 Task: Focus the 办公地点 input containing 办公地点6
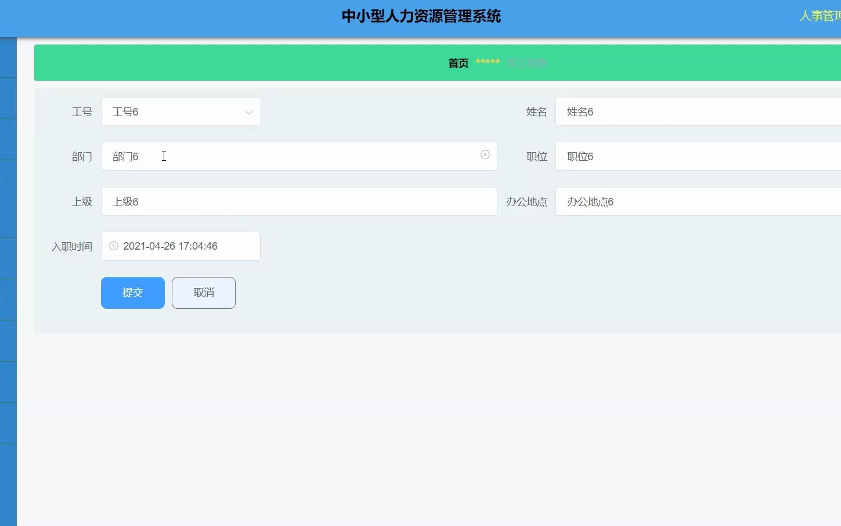[x=698, y=201]
